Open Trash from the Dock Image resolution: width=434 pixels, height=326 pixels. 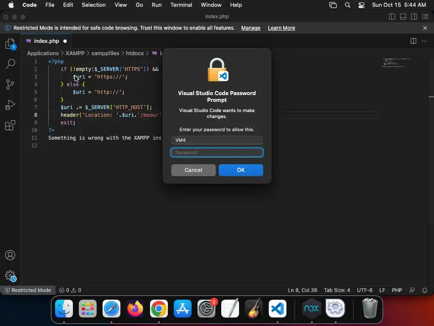point(370,308)
